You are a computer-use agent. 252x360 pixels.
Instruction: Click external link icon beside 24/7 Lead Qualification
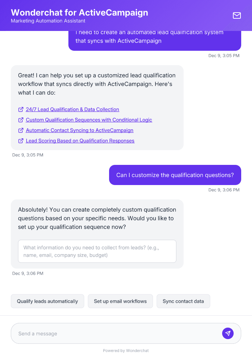[21, 109]
